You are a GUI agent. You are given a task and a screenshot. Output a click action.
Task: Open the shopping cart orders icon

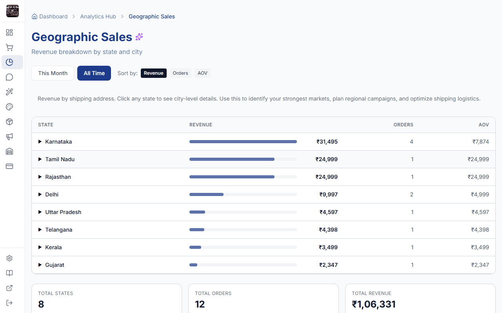[9, 47]
